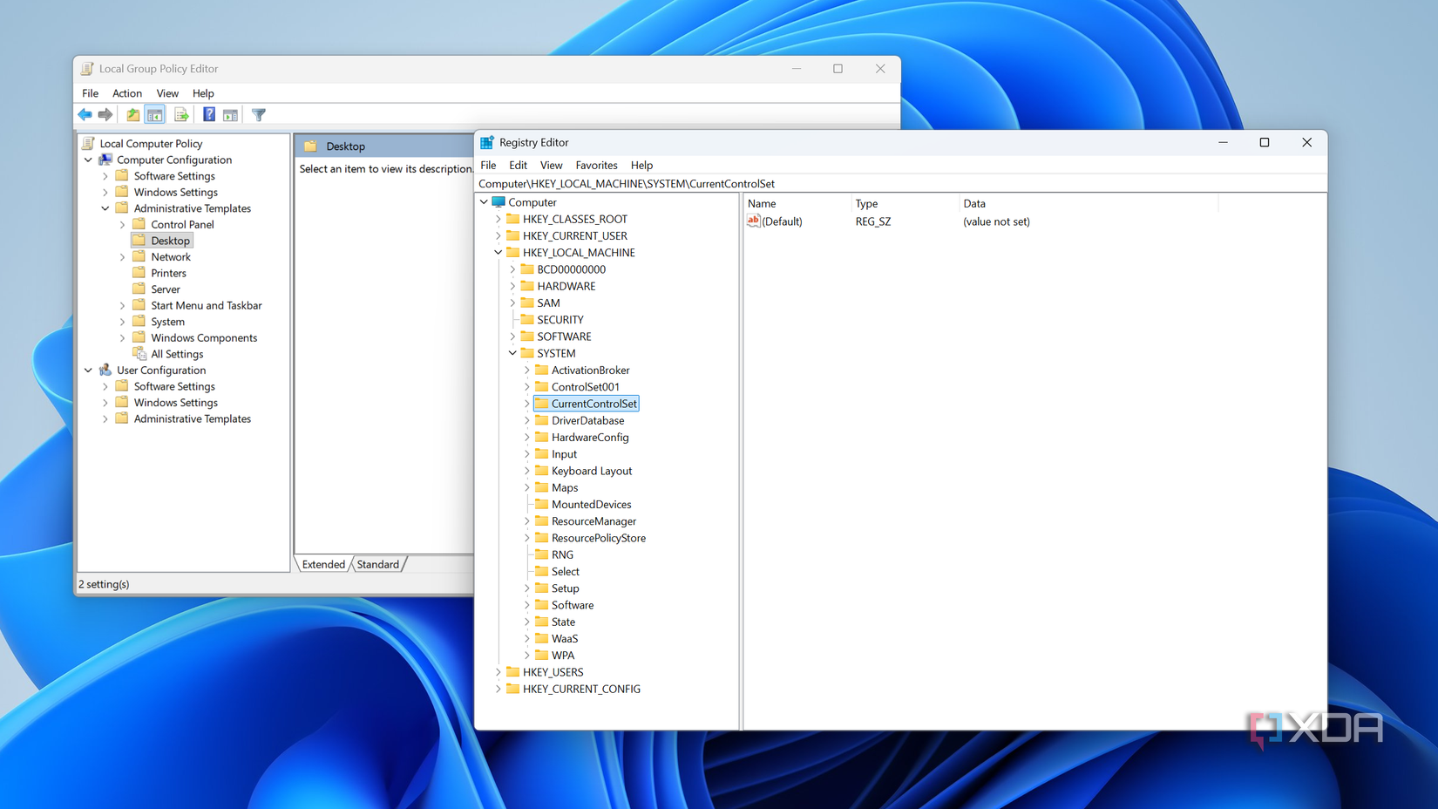Image resolution: width=1438 pixels, height=809 pixels.
Task: Expand the SOFTWARE key under HKEY_LOCAL_MACHINE
Action: coord(512,337)
